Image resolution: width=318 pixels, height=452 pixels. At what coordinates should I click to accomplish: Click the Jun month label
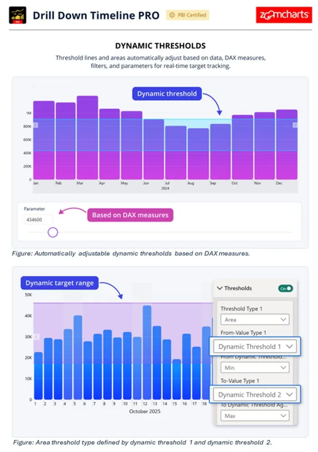pyautogui.click(x=146, y=183)
